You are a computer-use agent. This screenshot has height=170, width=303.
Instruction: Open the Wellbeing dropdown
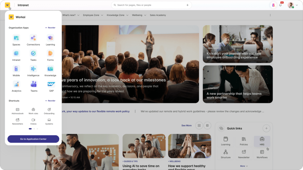click(138, 15)
